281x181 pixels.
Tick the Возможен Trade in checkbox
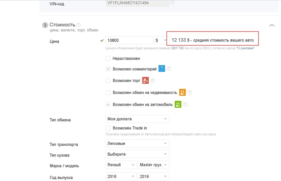108,128
